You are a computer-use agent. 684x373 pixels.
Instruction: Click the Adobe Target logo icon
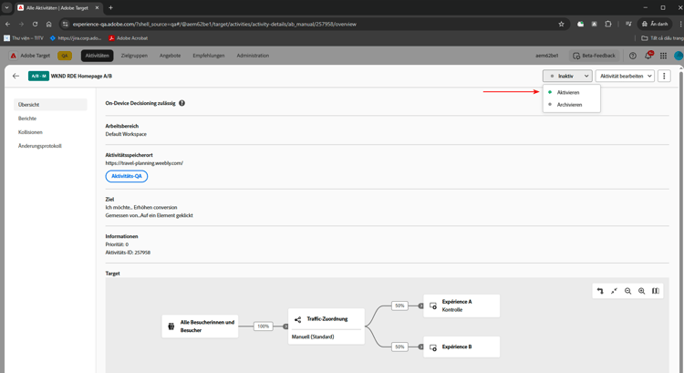14,56
